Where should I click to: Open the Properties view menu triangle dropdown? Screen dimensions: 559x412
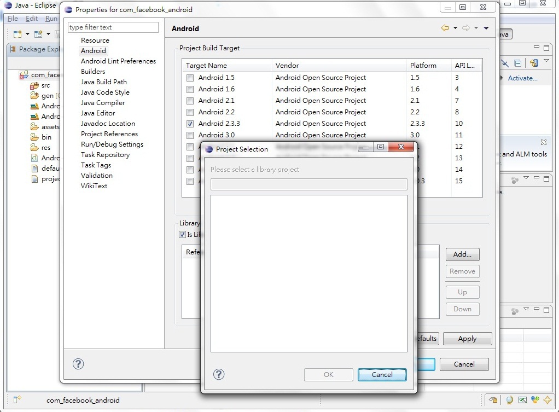486,28
